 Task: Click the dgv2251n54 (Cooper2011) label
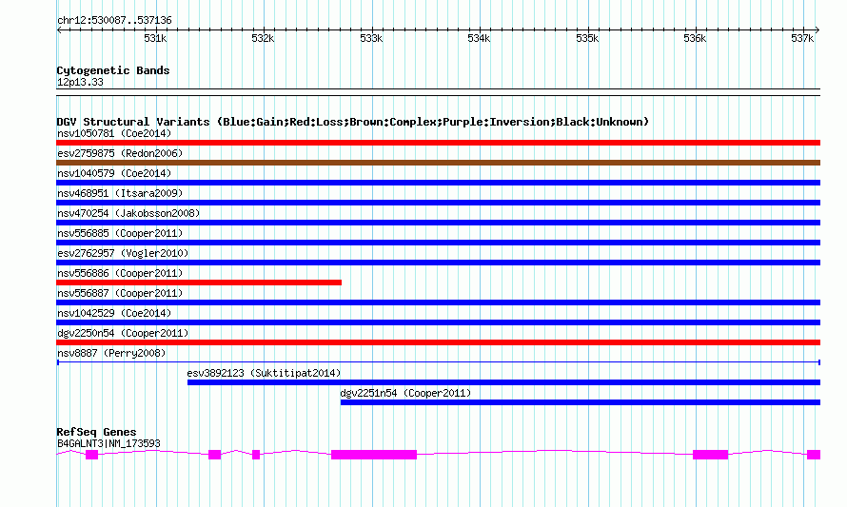click(x=405, y=393)
